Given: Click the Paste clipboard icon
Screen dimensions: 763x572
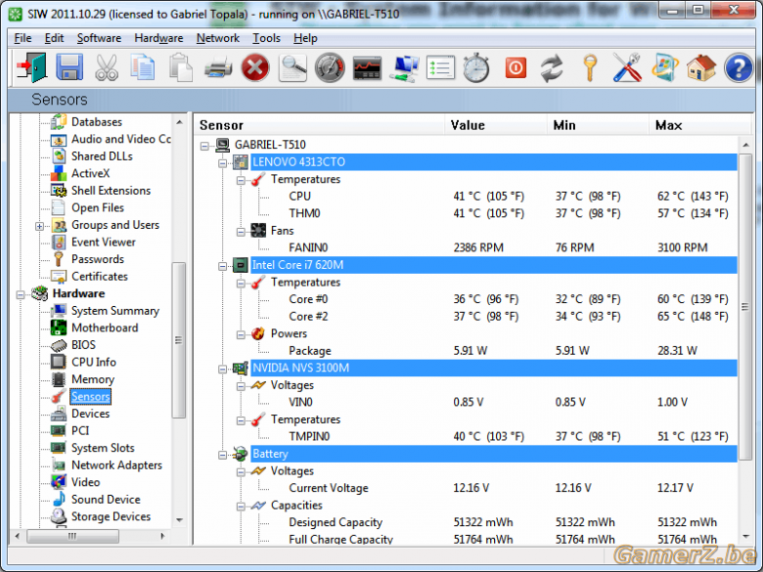Looking at the screenshot, I should click(x=180, y=67).
